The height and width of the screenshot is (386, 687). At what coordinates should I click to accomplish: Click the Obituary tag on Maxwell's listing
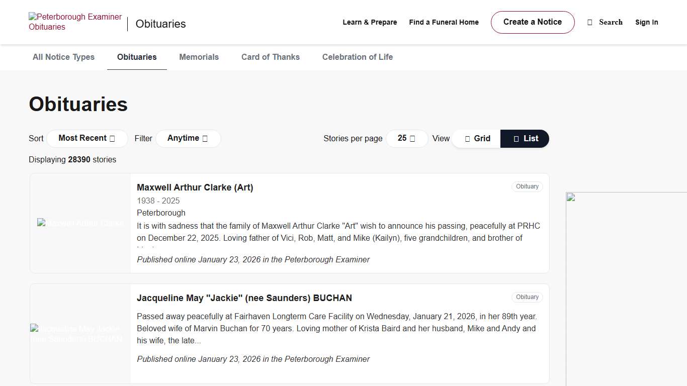point(527,186)
